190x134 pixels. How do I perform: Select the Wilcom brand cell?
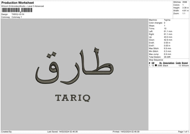185,65
